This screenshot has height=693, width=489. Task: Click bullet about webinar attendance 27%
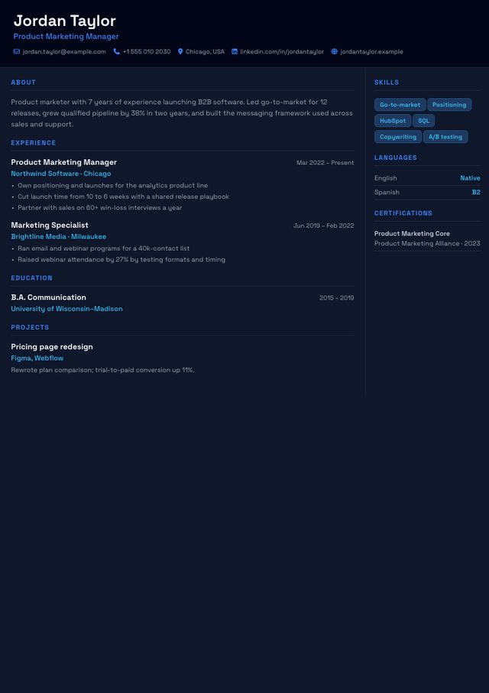click(x=121, y=259)
